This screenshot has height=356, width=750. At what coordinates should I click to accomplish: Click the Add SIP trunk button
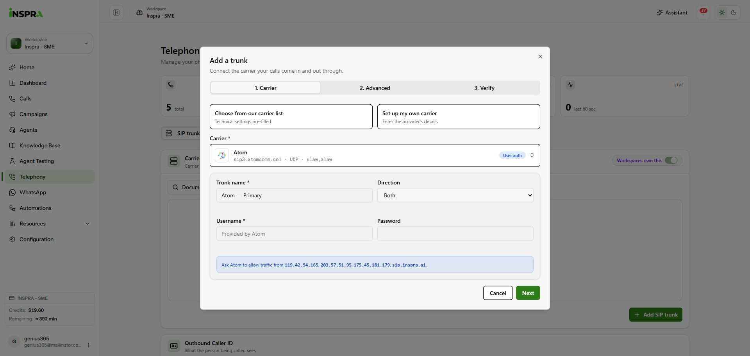click(655, 315)
